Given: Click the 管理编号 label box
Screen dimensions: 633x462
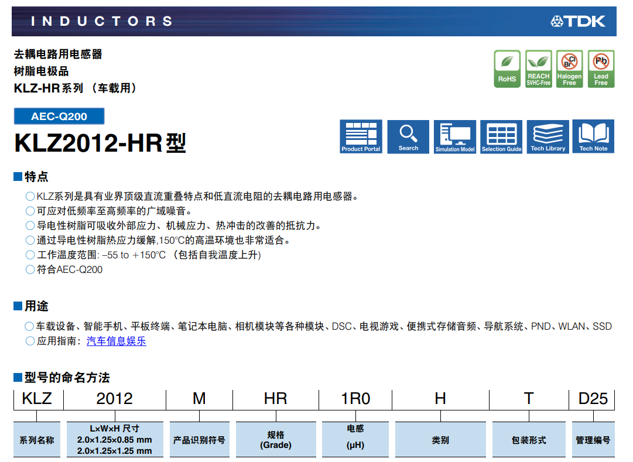Looking at the screenshot, I should (x=593, y=440).
